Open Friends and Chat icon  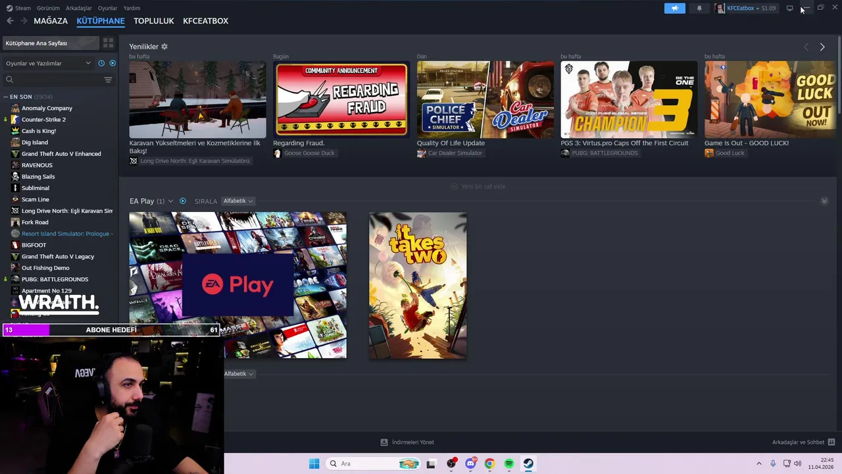[x=831, y=442]
